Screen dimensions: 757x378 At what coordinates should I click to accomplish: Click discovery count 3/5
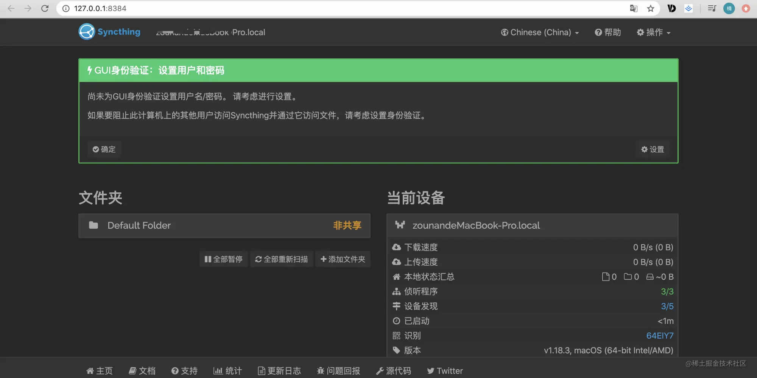click(x=667, y=306)
